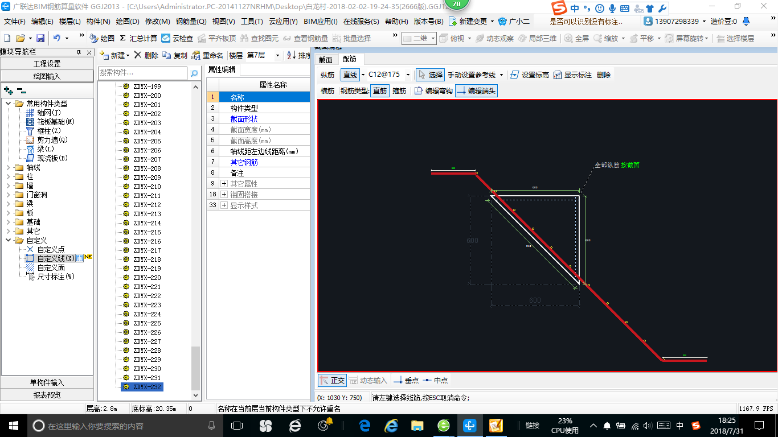Click the undo arrow icon
This screenshot has height=437, width=778.
[x=57, y=38]
